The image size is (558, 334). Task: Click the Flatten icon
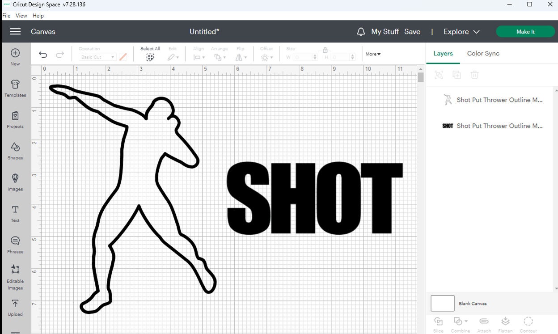tap(506, 323)
